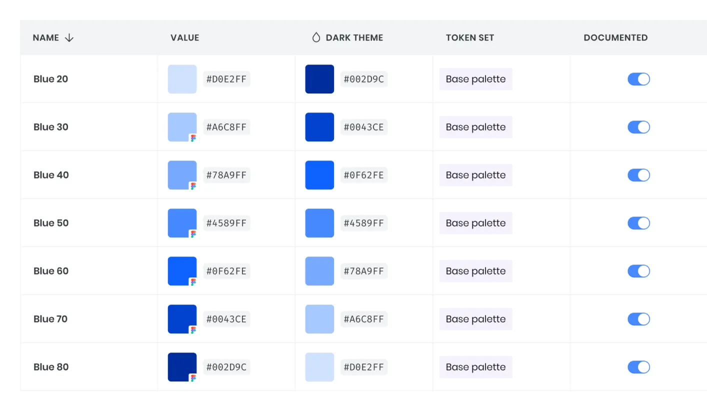Select the VALUE column header
The width and height of the screenshot is (707, 399).
184,37
